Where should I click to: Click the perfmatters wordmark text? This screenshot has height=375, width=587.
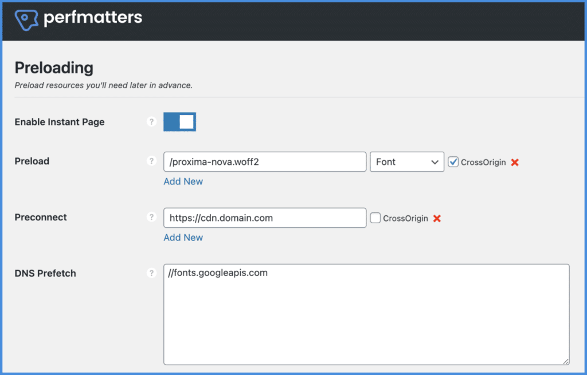pyautogui.click(x=93, y=18)
